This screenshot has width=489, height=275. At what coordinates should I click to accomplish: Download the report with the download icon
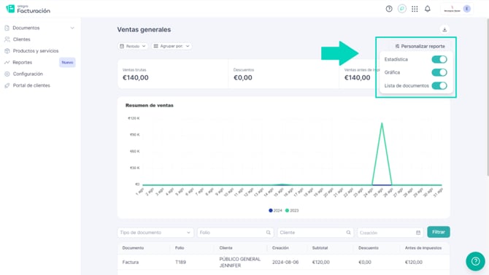tap(444, 30)
